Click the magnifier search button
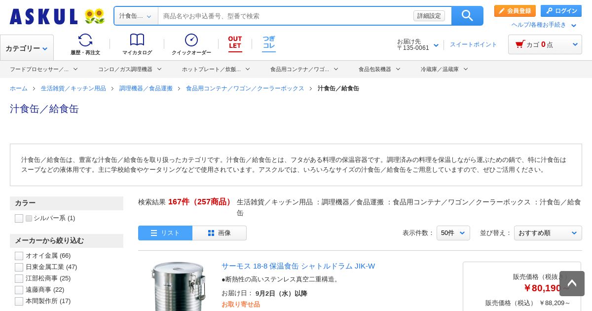The image size is (592, 311). [x=467, y=16]
